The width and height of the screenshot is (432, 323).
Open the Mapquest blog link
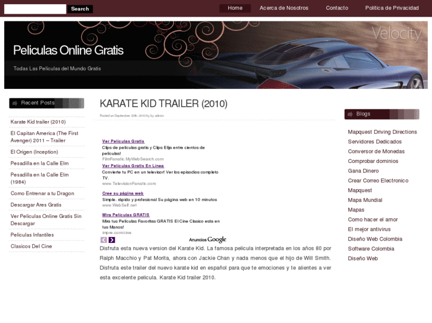(x=360, y=190)
